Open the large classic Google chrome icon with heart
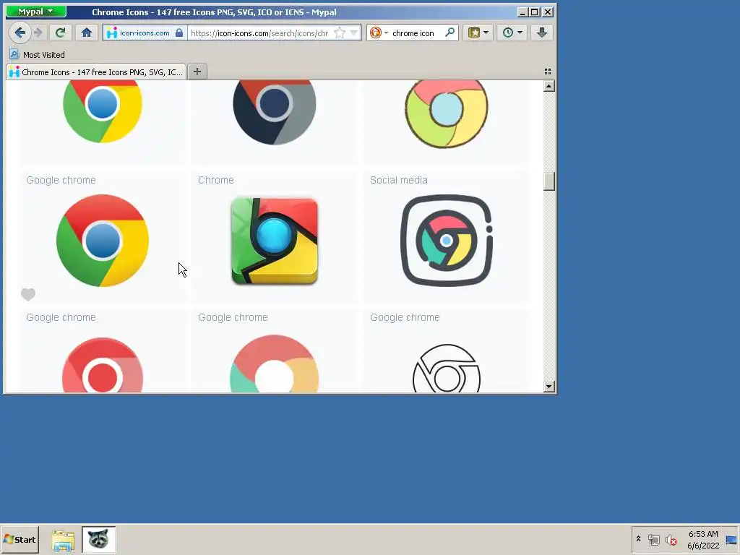The image size is (740, 555). tap(103, 240)
